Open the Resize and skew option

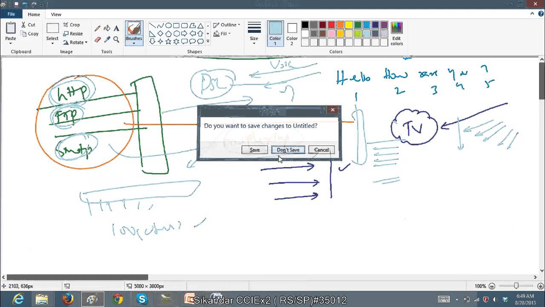click(x=73, y=34)
